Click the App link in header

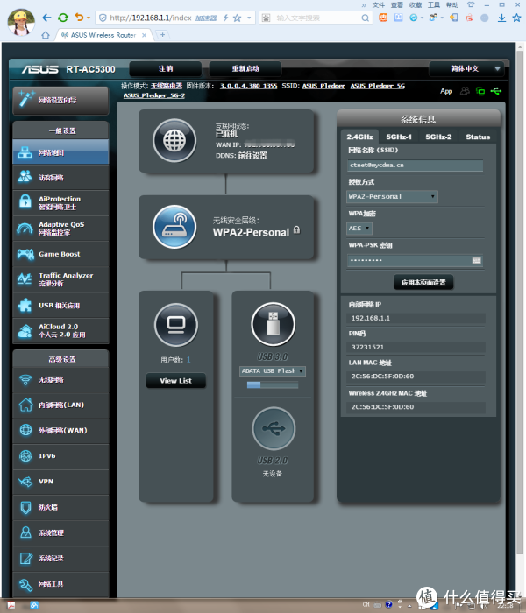[x=446, y=91]
